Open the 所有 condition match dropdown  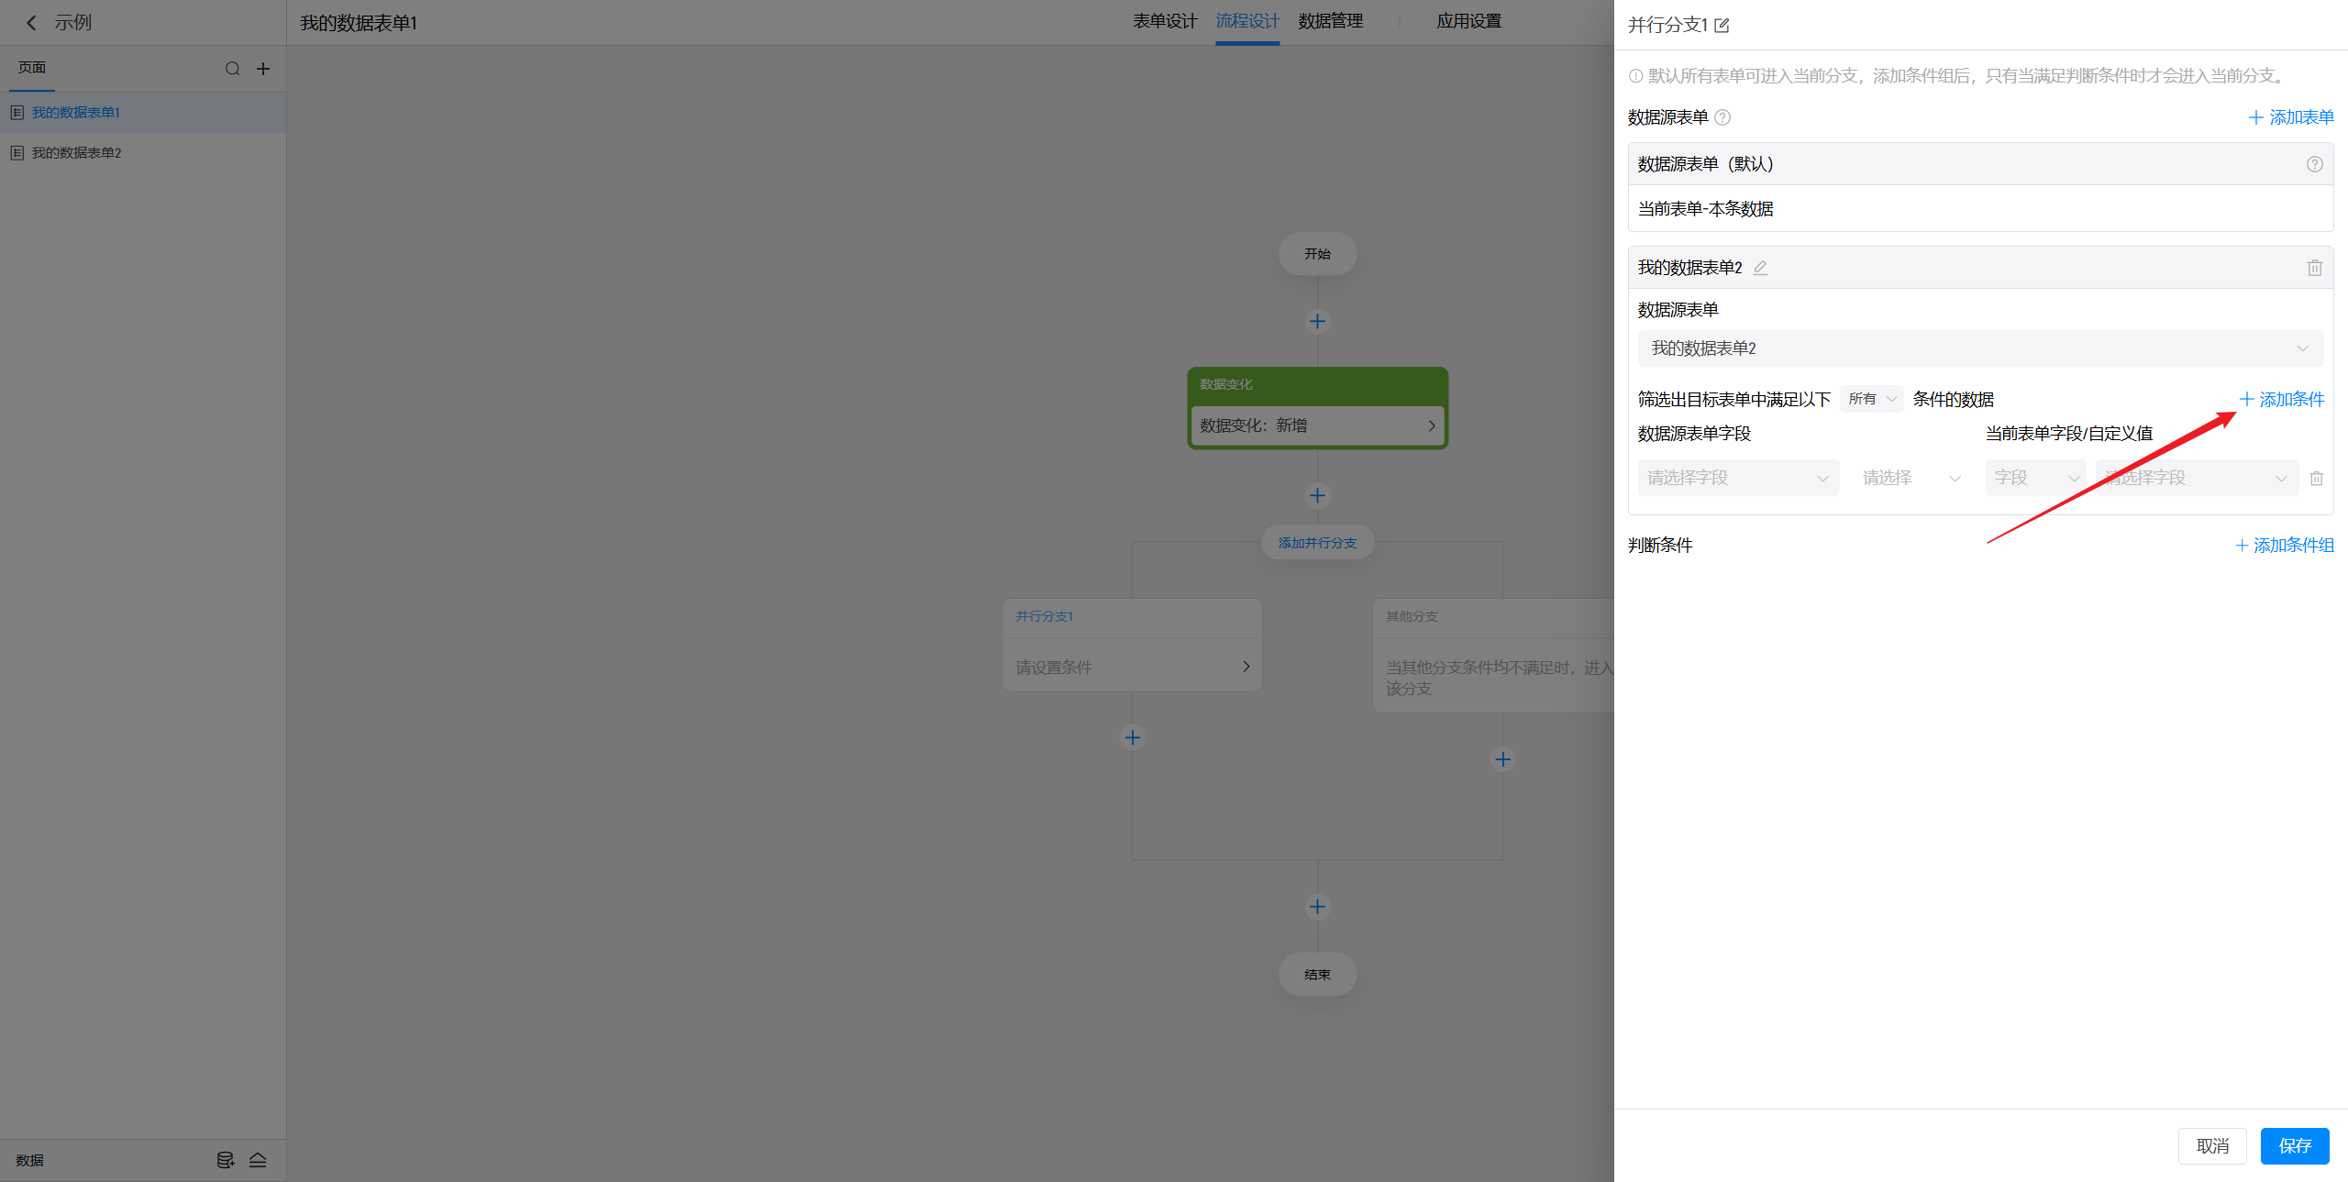click(x=1871, y=399)
